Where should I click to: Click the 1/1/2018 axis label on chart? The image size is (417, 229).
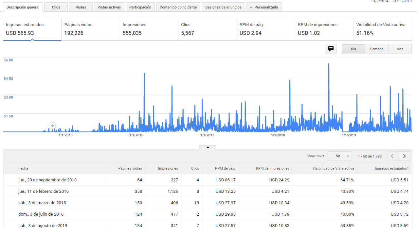pyautogui.click(x=278, y=135)
